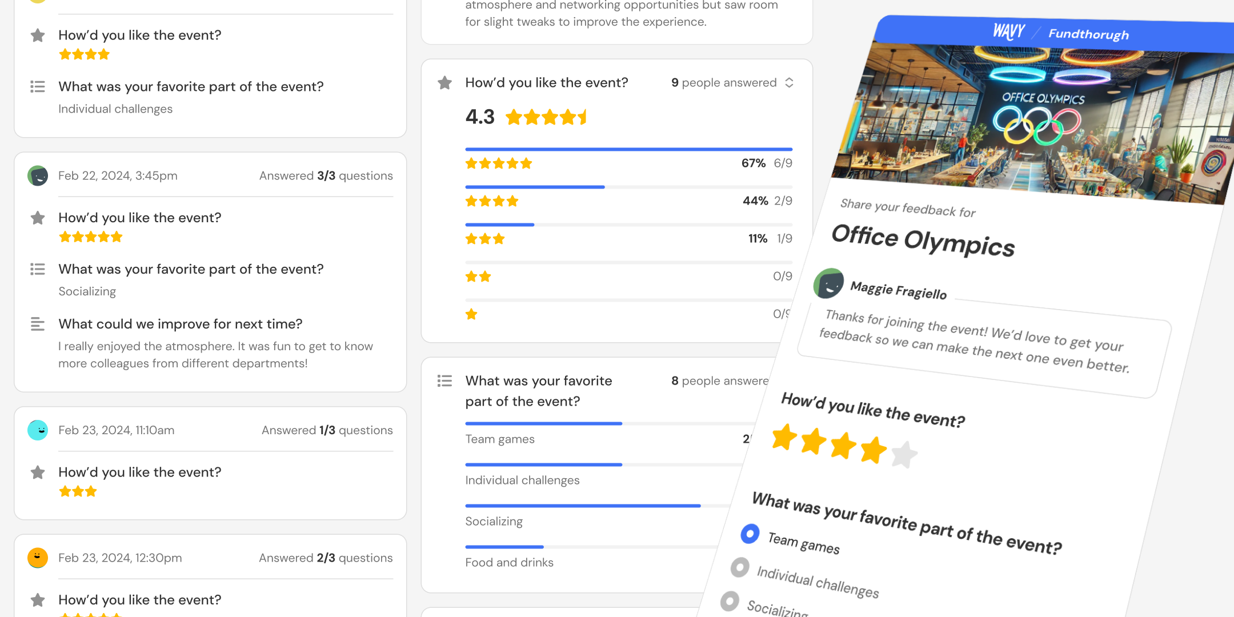Click the 4.3 average rating value

pyautogui.click(x=480, y=117)
